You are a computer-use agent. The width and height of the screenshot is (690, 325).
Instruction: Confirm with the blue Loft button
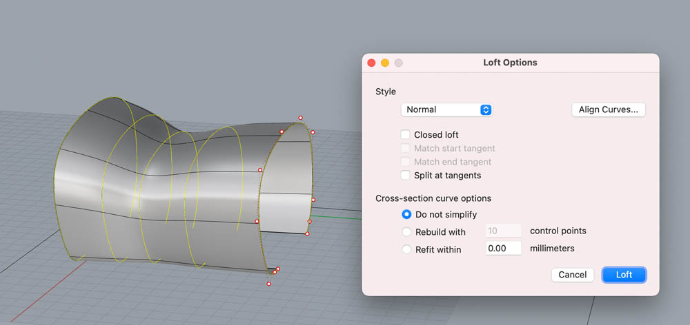[624, 275]
